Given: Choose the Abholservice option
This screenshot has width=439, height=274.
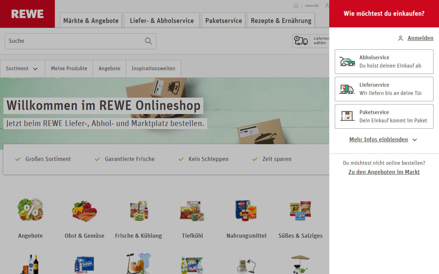Looking at the screenshot, I should [384, 62].
